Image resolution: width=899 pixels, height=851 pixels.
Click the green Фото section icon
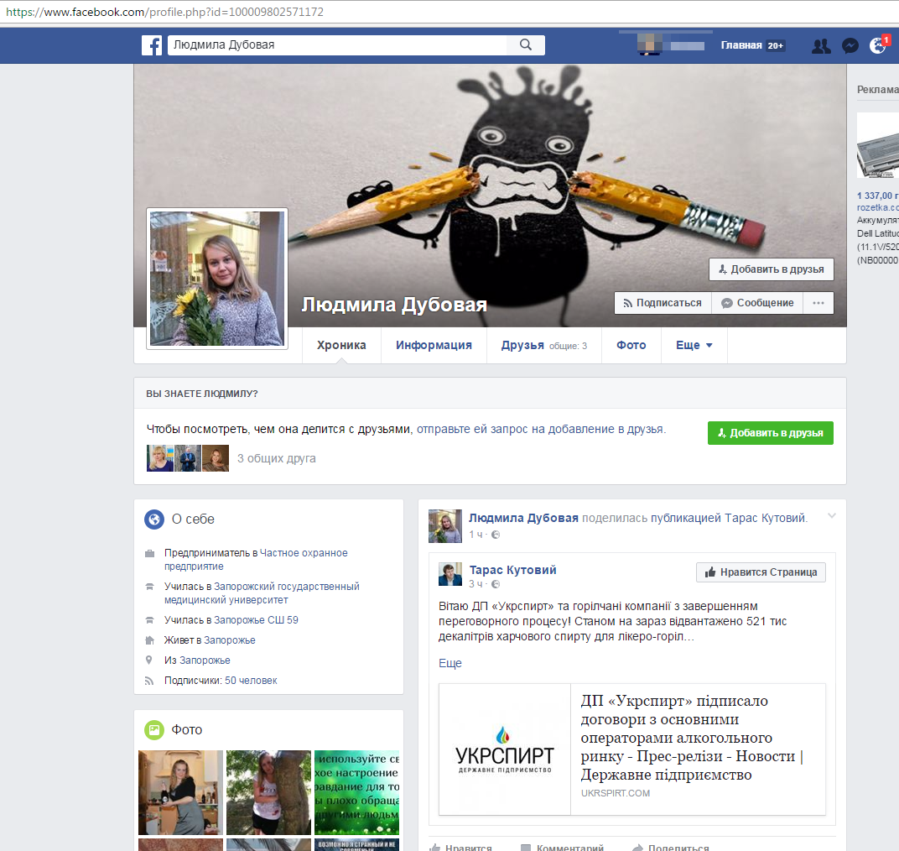coord(154,730)
